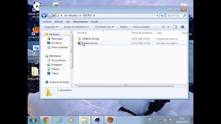The image size is (221, 124).
Task: Refresh the folder with the refresh icon
Action: click(x=162, y=15)
